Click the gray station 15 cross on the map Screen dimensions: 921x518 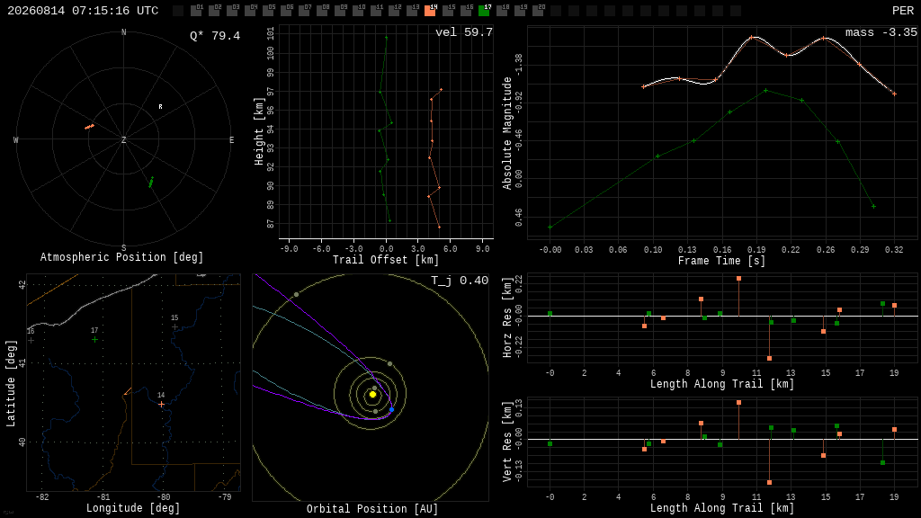point(174,326)
